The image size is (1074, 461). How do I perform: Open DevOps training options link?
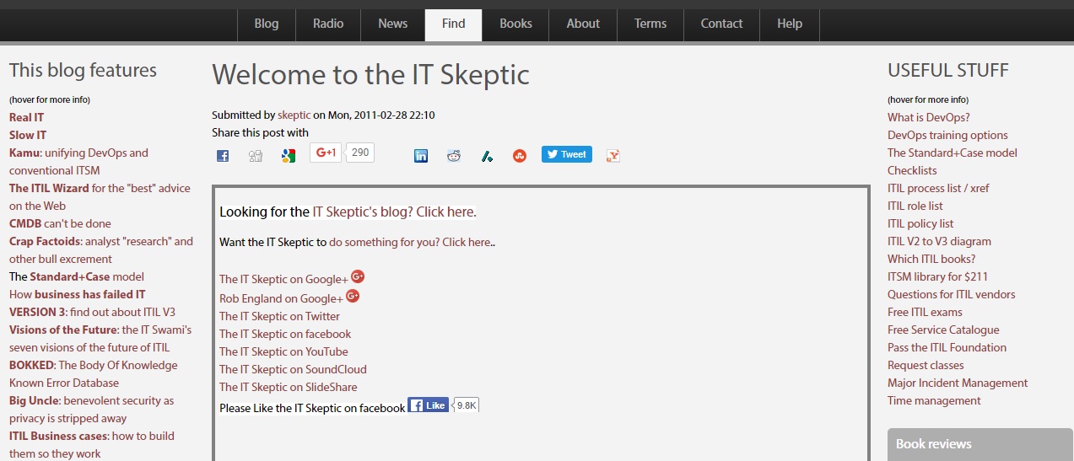[947, 135]
